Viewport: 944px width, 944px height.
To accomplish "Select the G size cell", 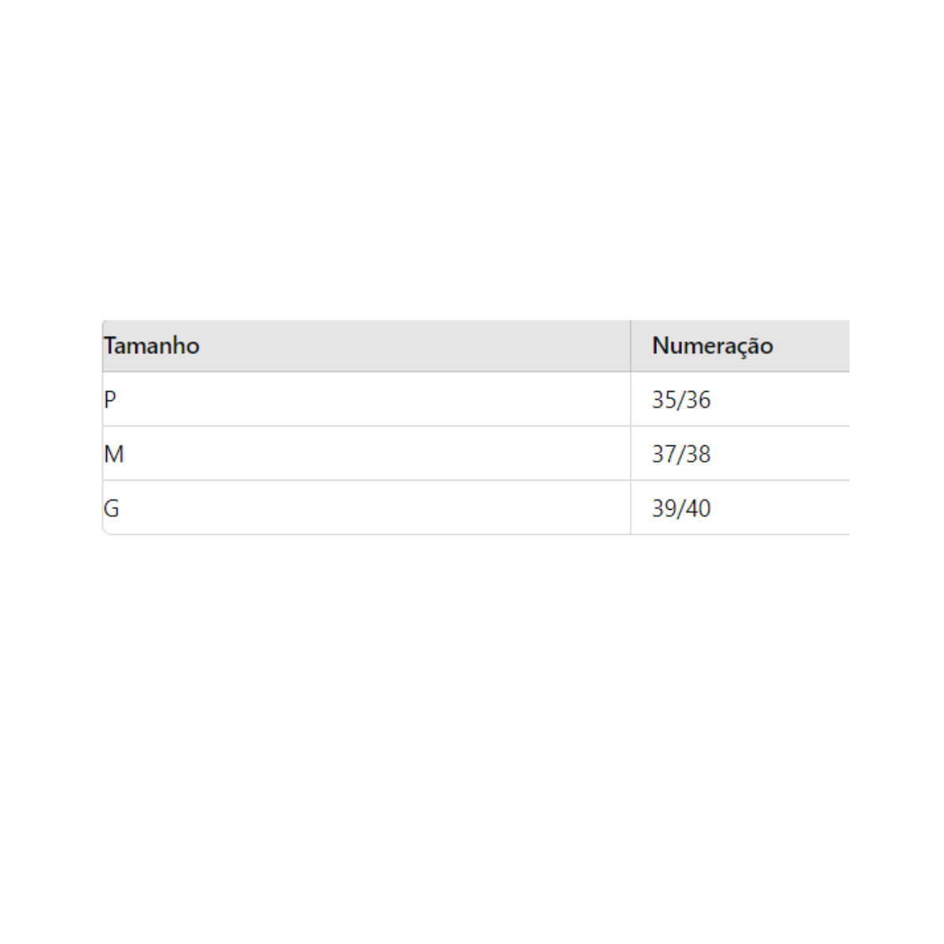I will click(112, 508).
